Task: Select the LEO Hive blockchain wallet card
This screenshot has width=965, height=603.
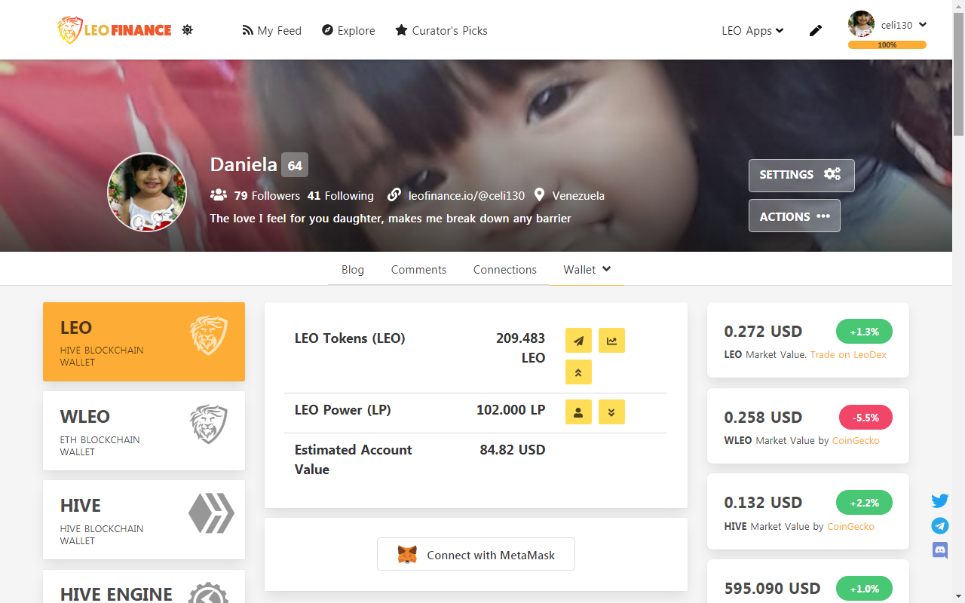Action: tap(144, 341)
